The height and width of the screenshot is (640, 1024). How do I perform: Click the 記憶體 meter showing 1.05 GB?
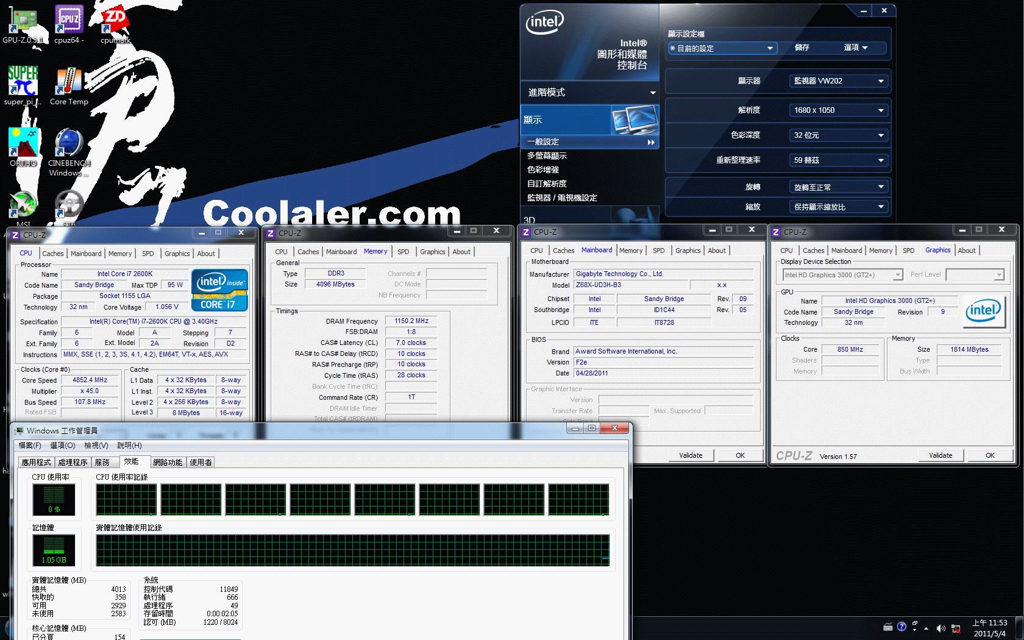point(54,550)
